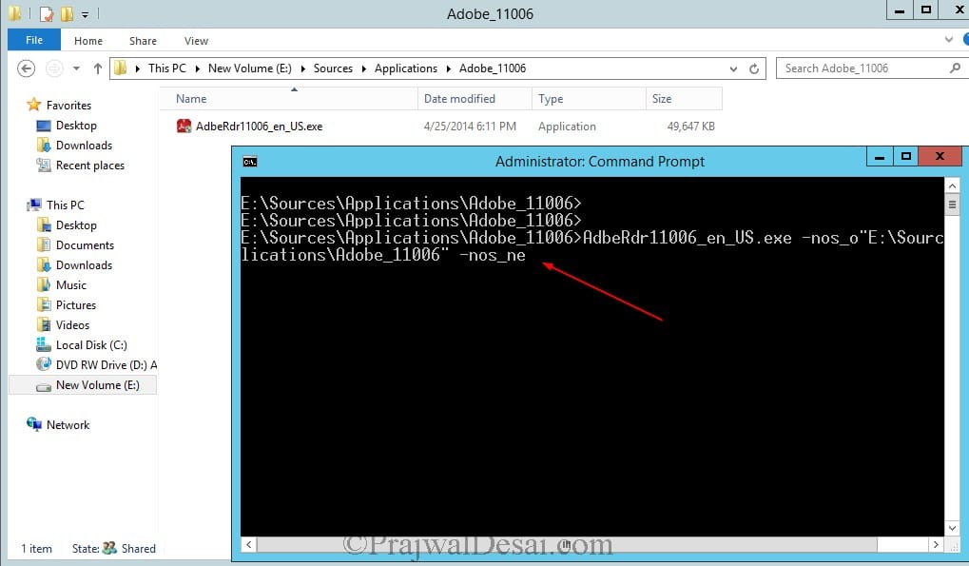Sort files by Type column header
This screenshot has height=566, width=969.
click(x=589, y=99)
